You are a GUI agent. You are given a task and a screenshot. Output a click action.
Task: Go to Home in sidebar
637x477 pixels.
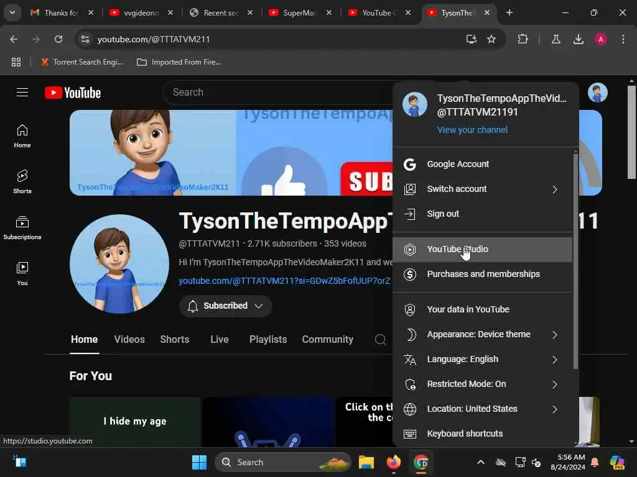(22, 136)
